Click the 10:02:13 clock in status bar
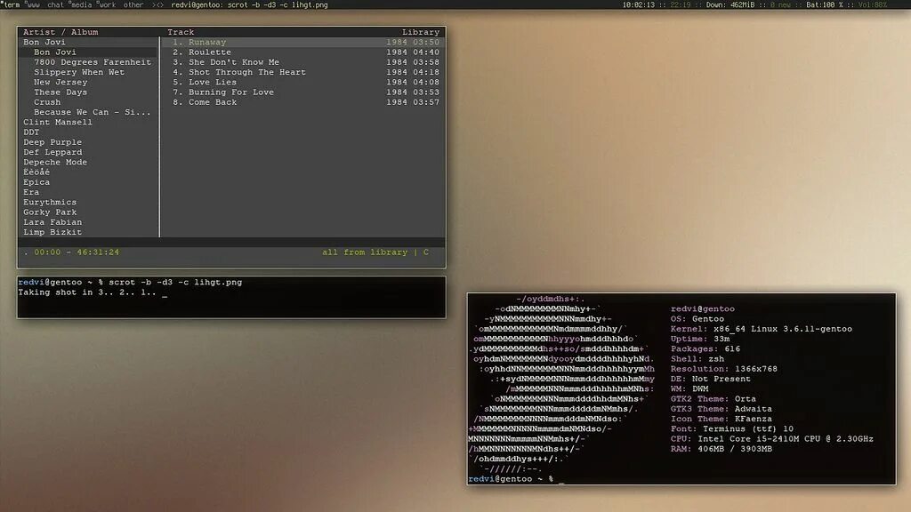This screenshot has height=512, width=911. (x=639, y=4)
